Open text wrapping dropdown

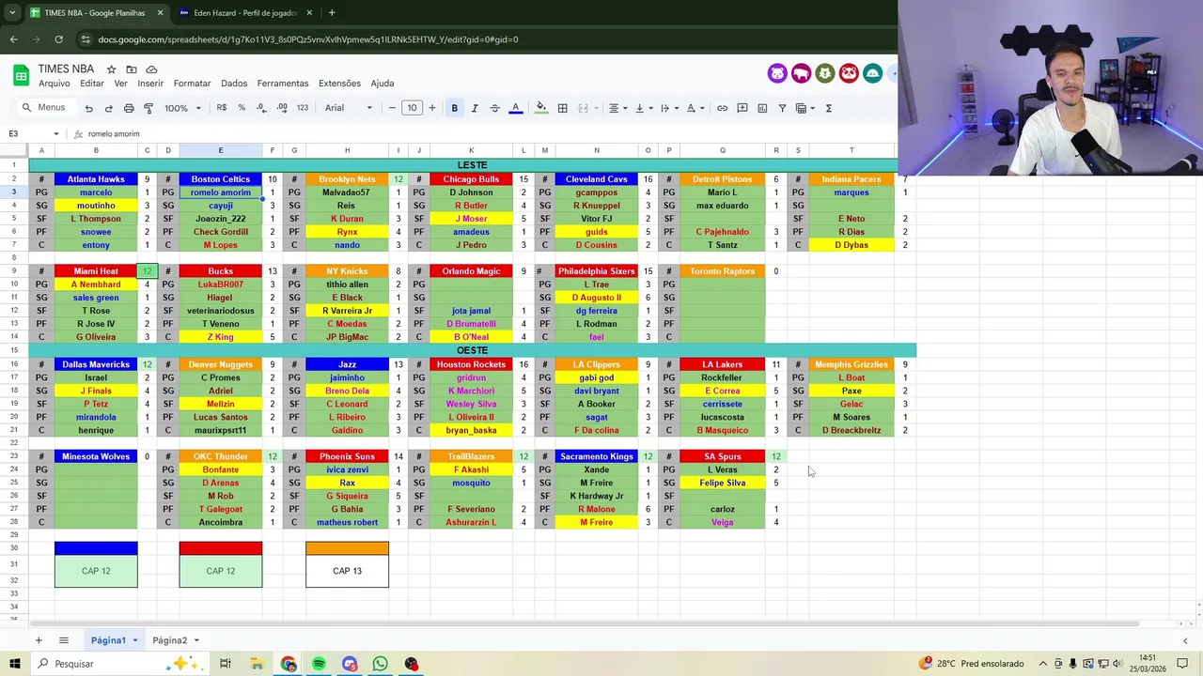[669, 108]
